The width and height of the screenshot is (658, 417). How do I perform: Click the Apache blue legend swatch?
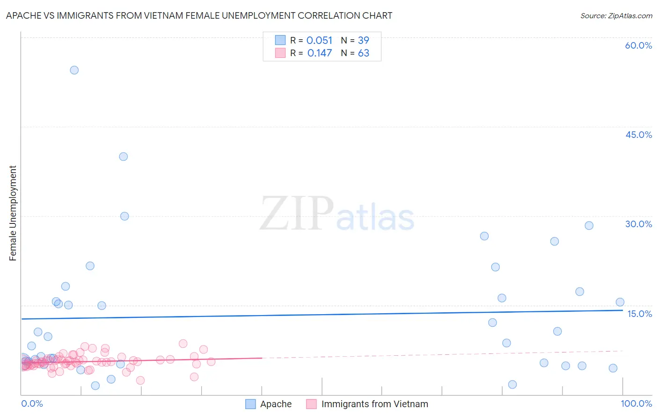[x=251, y=404]
